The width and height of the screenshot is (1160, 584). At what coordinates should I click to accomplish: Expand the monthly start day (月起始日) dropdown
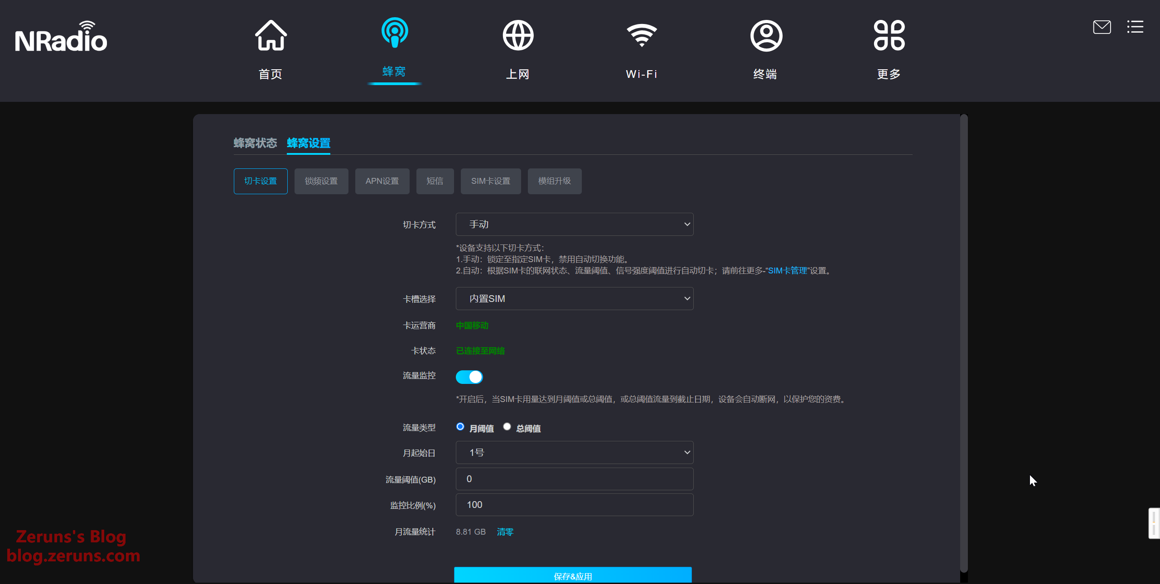point(574,453)
